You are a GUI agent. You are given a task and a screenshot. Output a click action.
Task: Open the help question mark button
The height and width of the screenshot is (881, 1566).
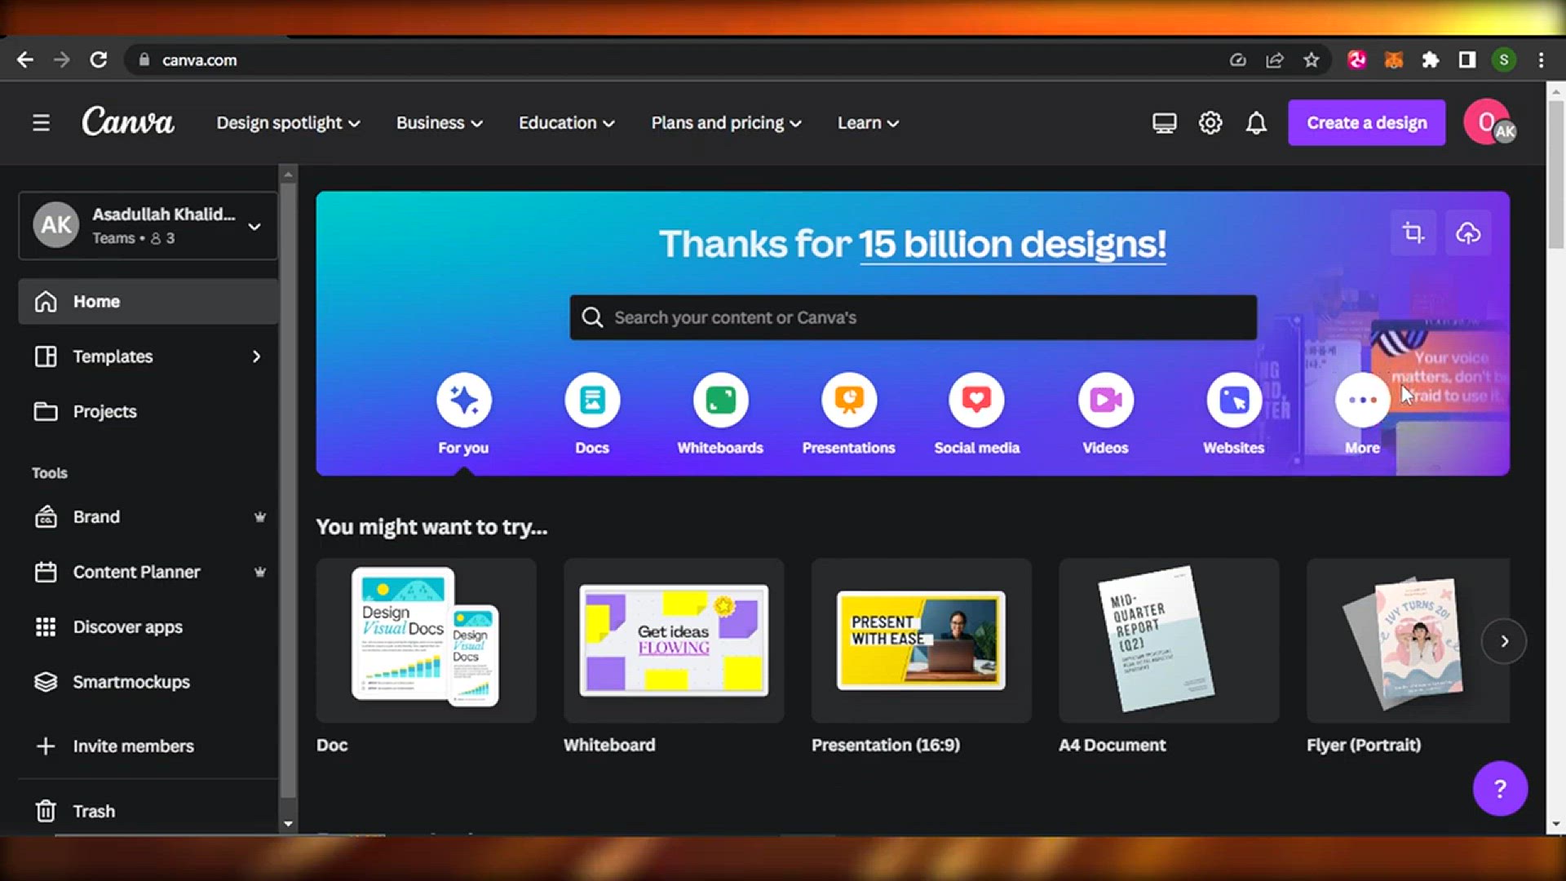(x=1500, y=788)
